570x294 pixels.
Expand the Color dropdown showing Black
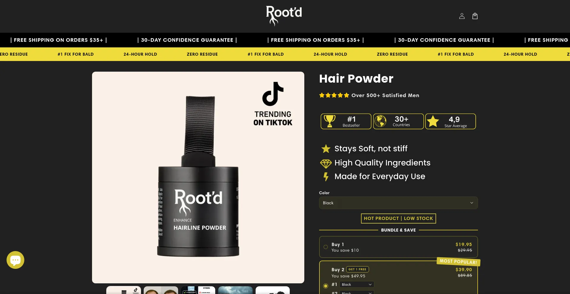398,203
